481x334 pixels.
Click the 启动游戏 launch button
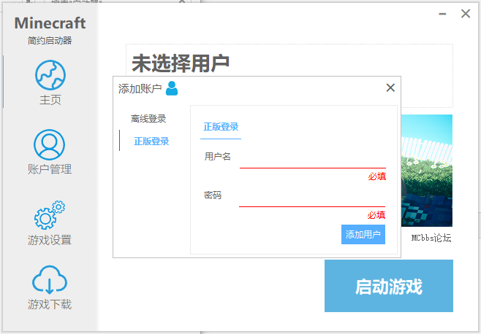[x=389, y=286]
